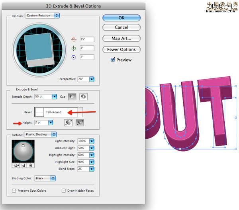Open the Bevel Tall-Round dropdown

coord(59,112)
